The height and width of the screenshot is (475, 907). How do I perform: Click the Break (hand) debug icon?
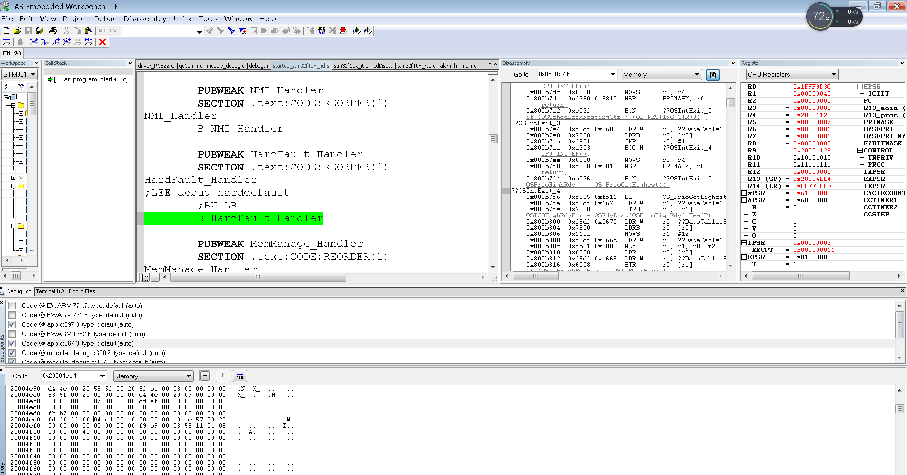[x=20, y=42]
